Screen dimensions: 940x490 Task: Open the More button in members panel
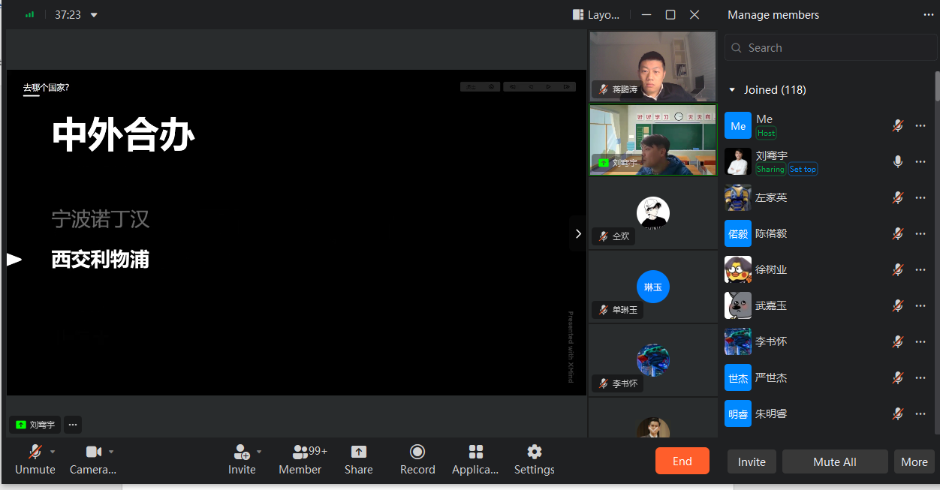(x=914, y=461)
